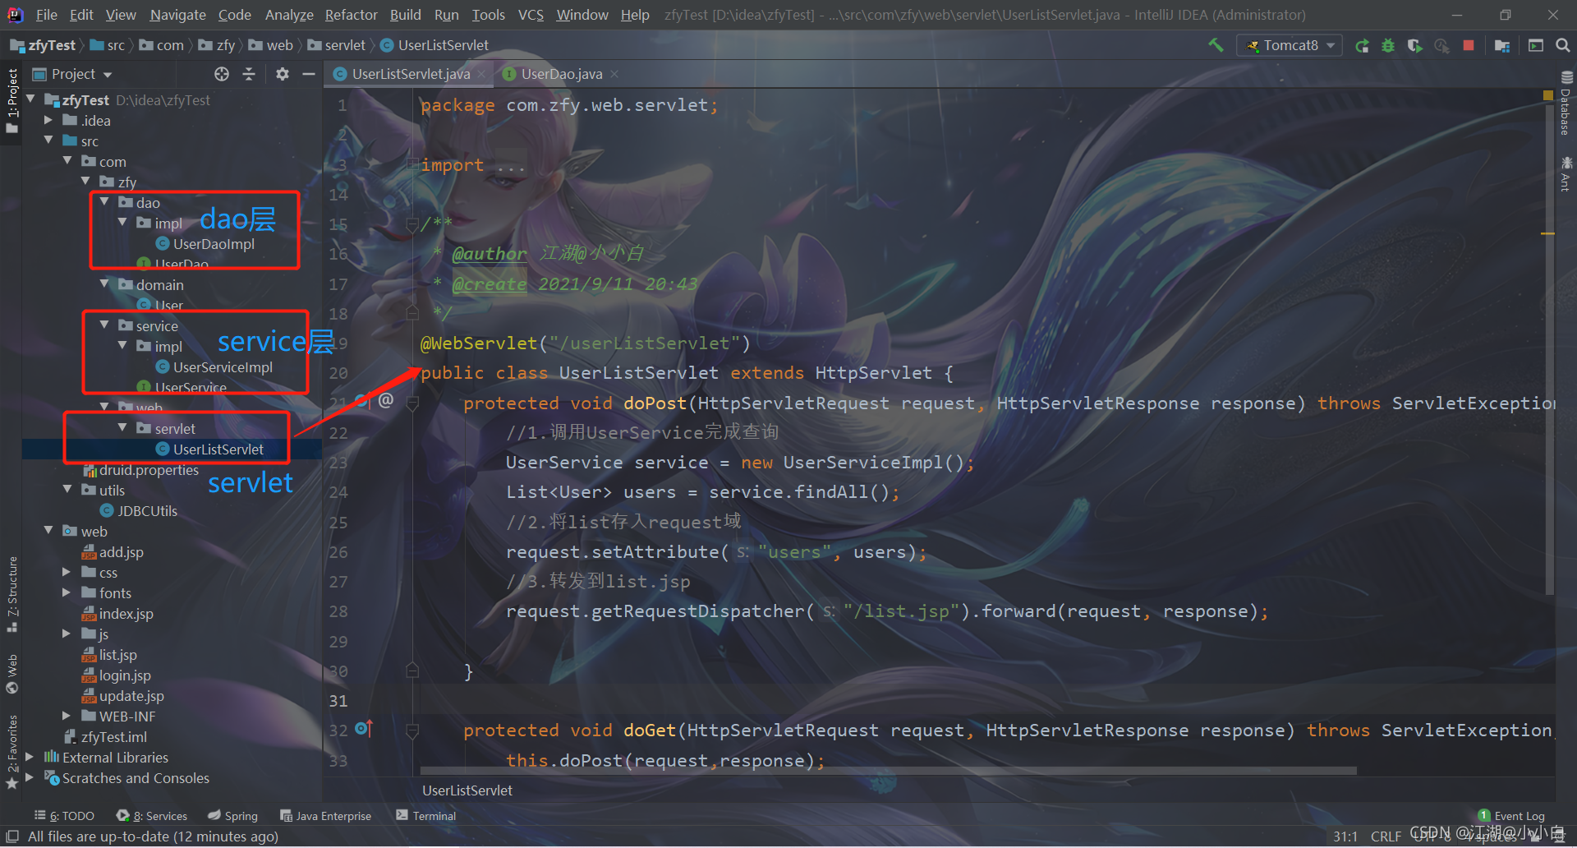Screen dimensions: 1577x848
Task: Collapse the domain package
Action: 103,284
